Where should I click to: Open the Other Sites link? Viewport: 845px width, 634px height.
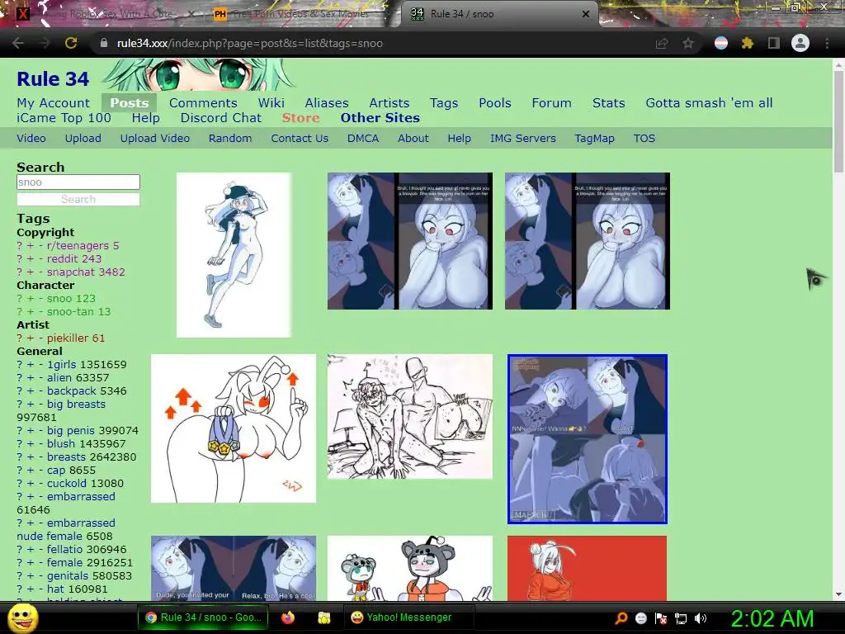click(x=380, y=118)
